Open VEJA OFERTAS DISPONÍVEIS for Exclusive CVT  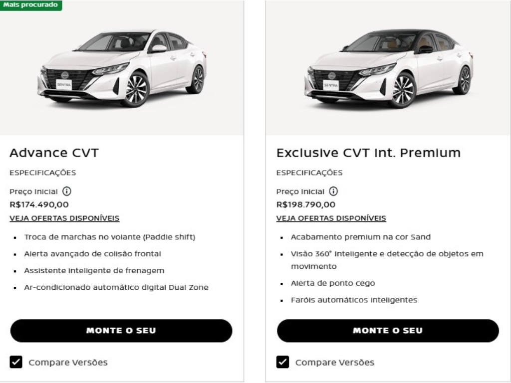click(331, 218)
